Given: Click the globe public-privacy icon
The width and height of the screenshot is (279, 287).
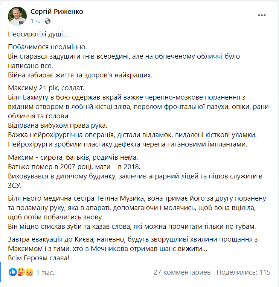Looking at the screenshot, I should 47,21.
